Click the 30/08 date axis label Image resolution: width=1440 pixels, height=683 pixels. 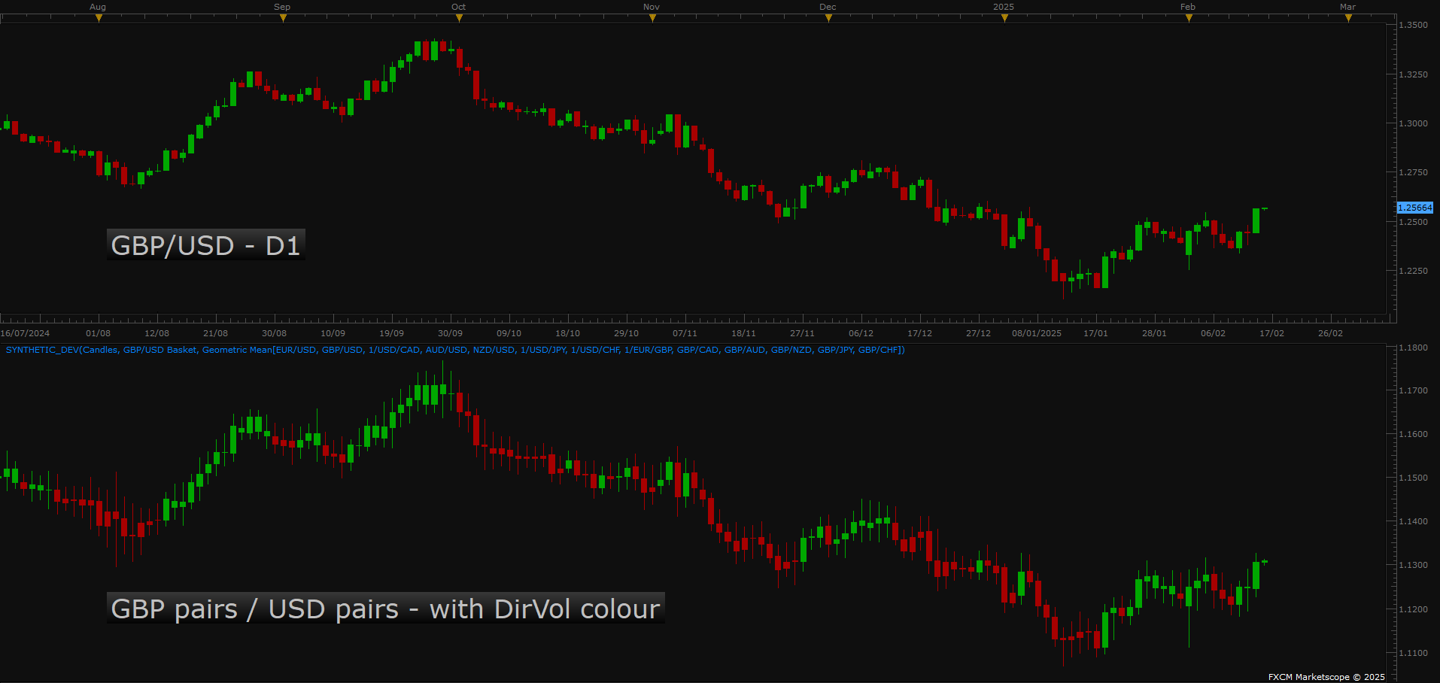[274, 333]
